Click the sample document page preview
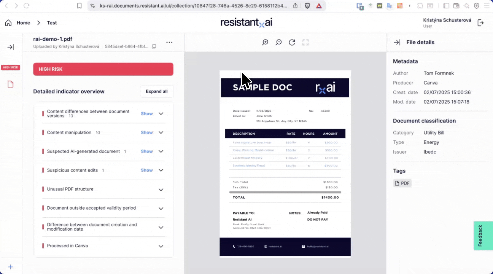 pos(285,164)
